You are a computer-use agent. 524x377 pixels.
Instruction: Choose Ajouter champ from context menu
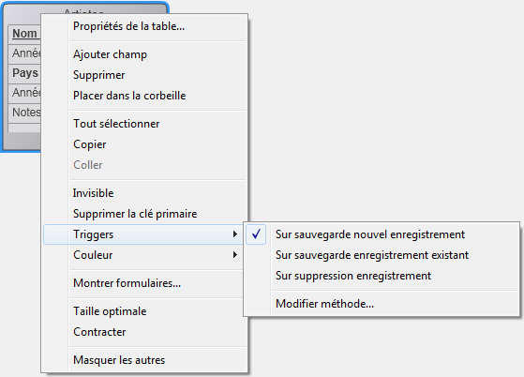(x=144, y=54)
